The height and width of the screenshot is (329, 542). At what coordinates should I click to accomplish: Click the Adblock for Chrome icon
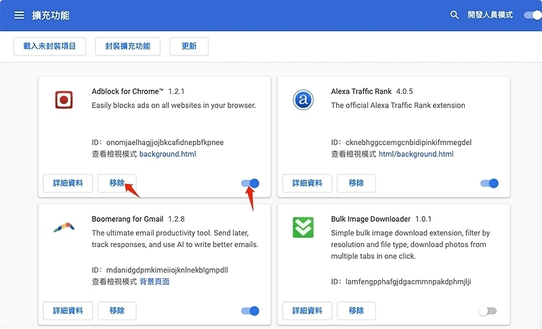pyautogui.click(x=64, y=100)
